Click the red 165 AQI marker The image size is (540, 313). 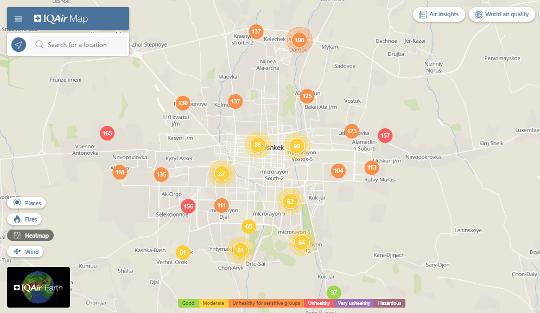tap(107, 133)
